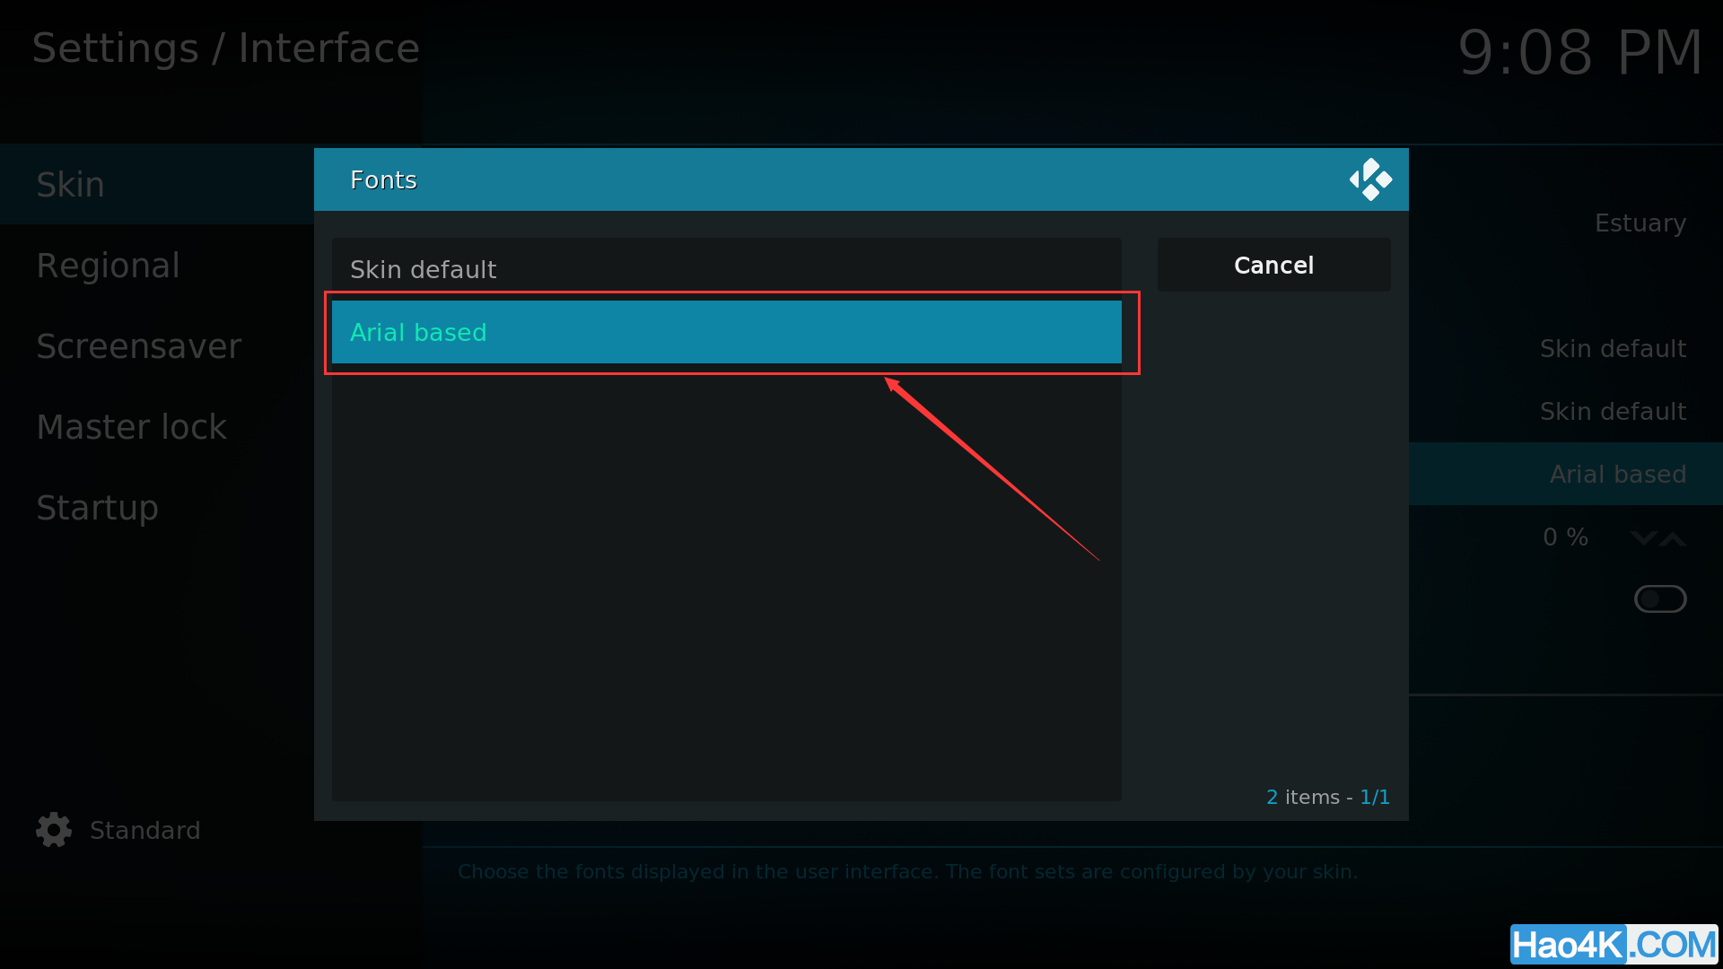Open the Skin settings category
Image resolution: width=1723 pixels, height=969 pixels.
(157, 184)
